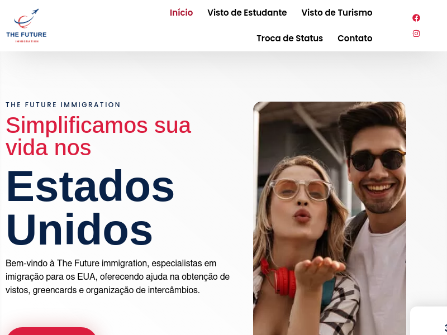
Task: Click the man's sunglasses in the photo
Action: (x=376, y=160)
